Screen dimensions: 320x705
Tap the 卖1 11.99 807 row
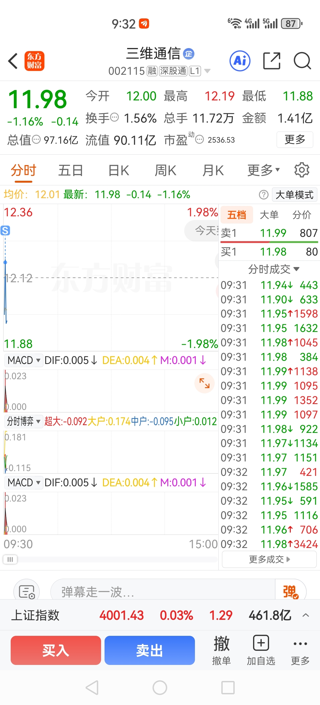[x=269, y=233]
